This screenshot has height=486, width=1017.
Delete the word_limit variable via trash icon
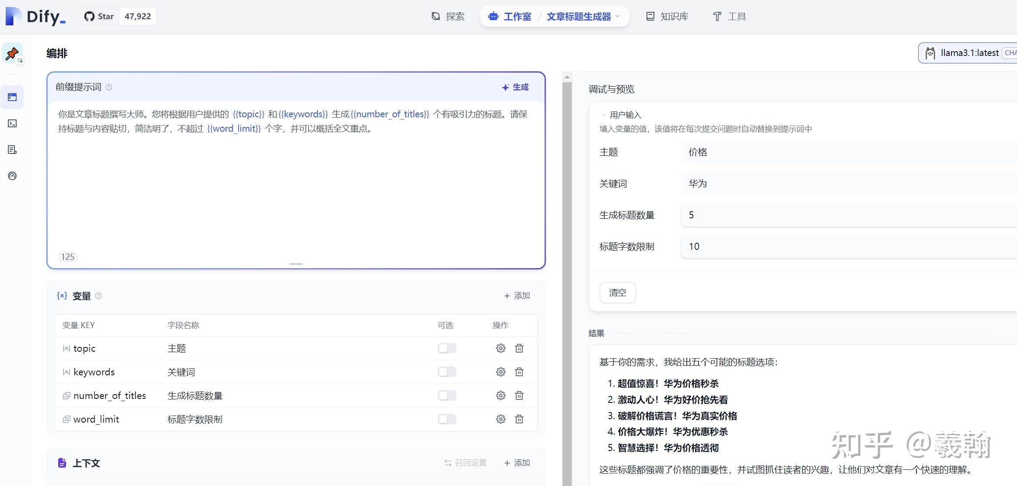click(x=520, y=419)
